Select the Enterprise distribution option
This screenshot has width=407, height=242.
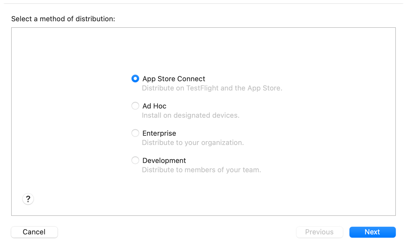click(x=135, y=133)
